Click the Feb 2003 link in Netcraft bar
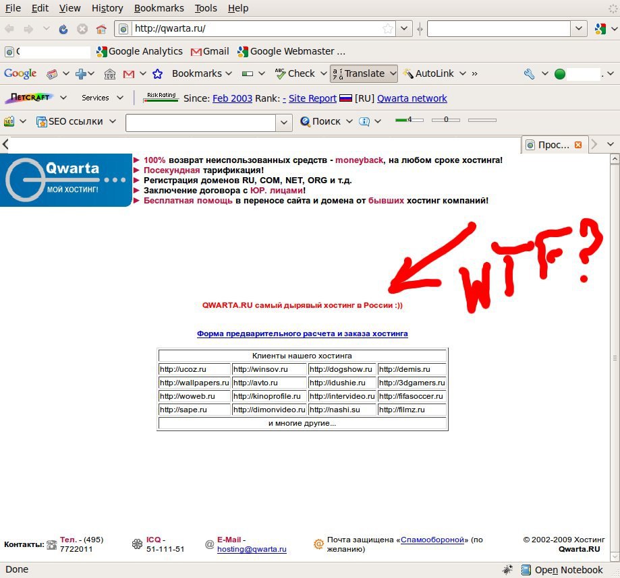This screenshot has width=620, height=578. pos(233,98)
